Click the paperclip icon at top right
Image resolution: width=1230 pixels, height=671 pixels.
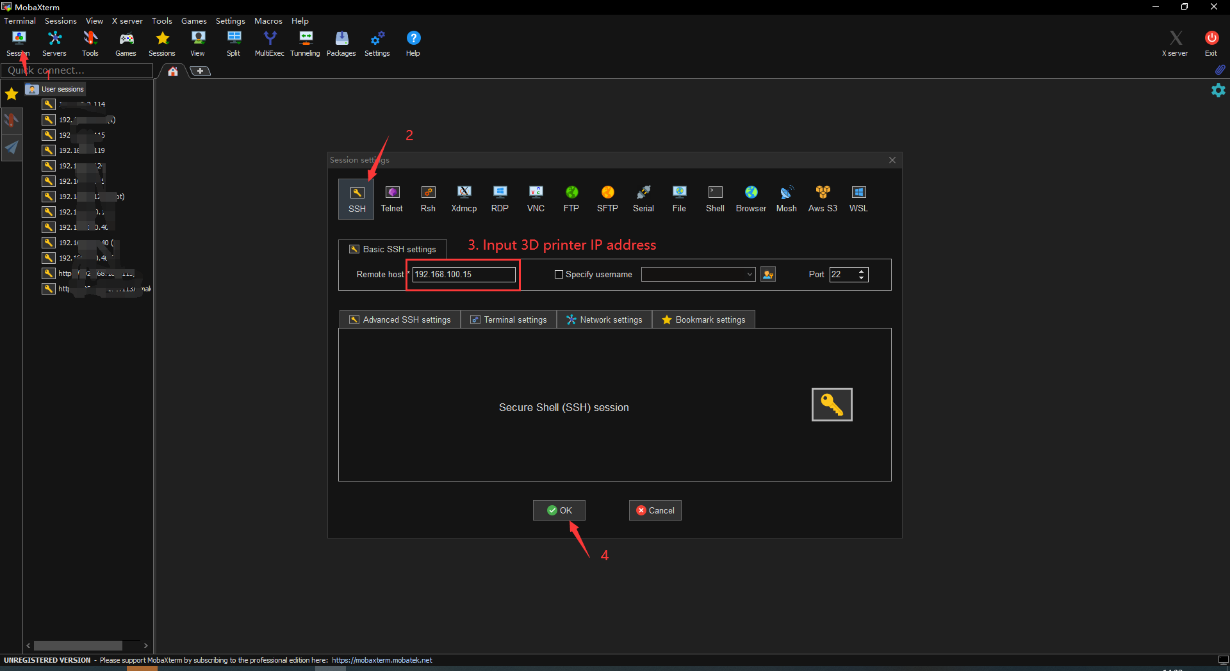click(1220, 69)
